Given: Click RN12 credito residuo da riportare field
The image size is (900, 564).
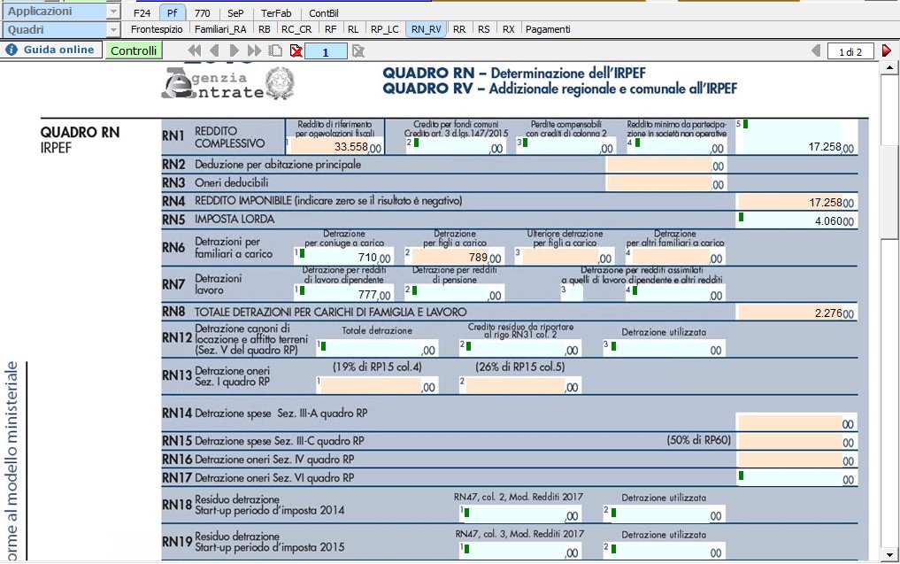Looking at the screenshot, I should click(519, 348).
